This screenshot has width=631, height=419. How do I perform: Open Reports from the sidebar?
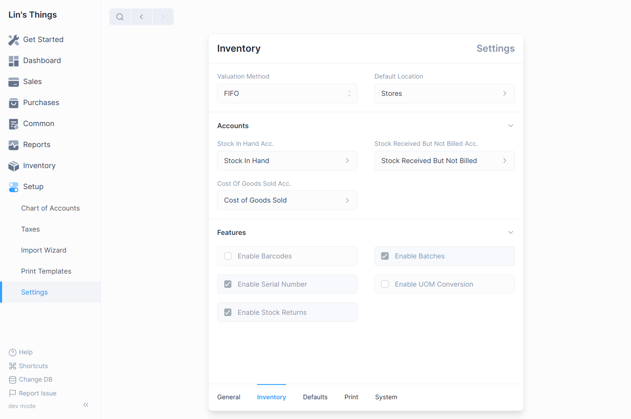(37, 145)
